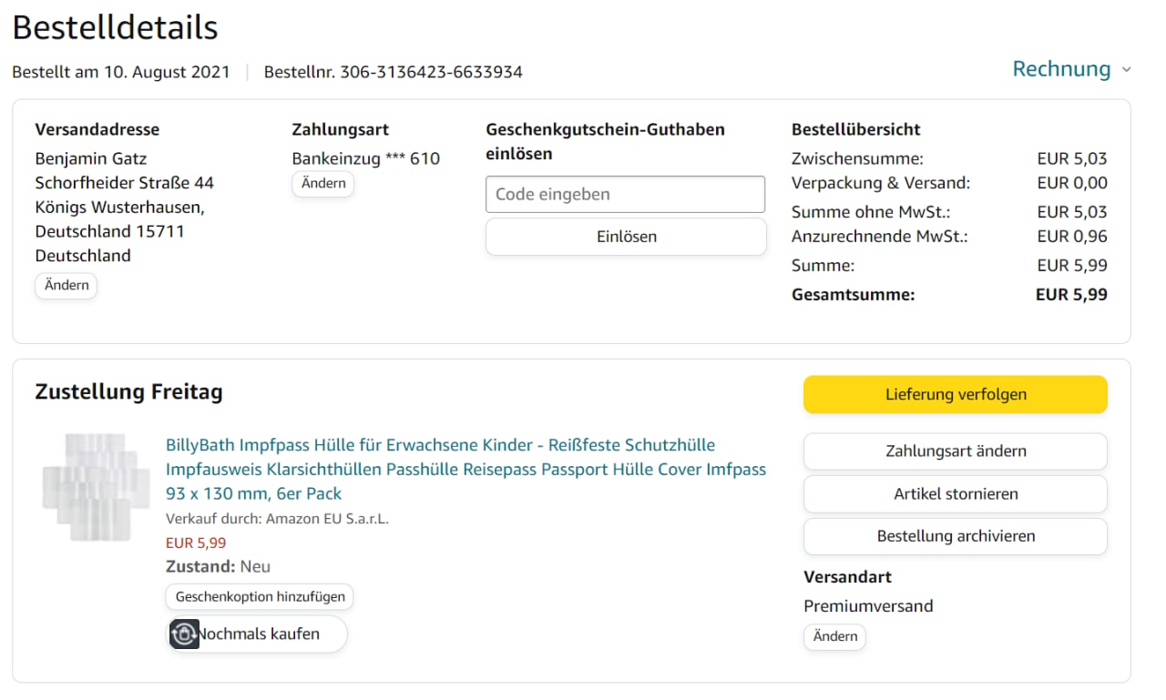Click Ändern under Zahlungsart Bankeinzug

pos(323,183)
